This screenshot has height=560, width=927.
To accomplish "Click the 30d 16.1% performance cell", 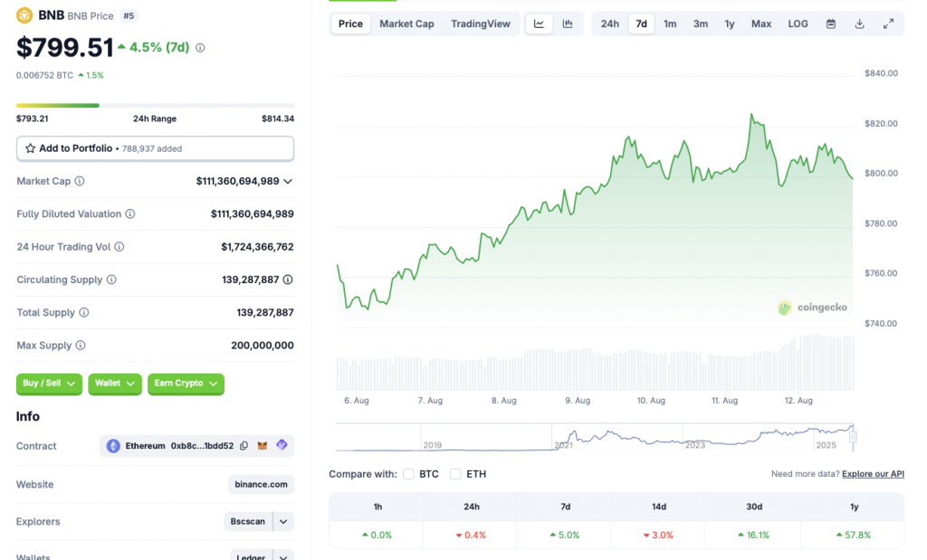I will click(x=754, y=535).
